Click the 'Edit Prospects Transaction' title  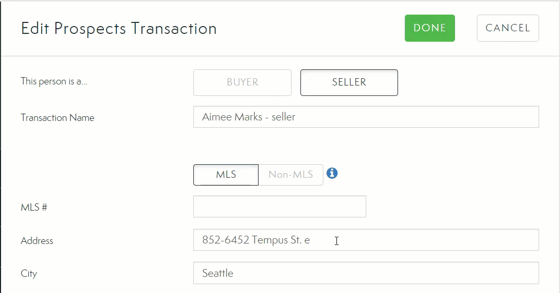click(119, 28)
